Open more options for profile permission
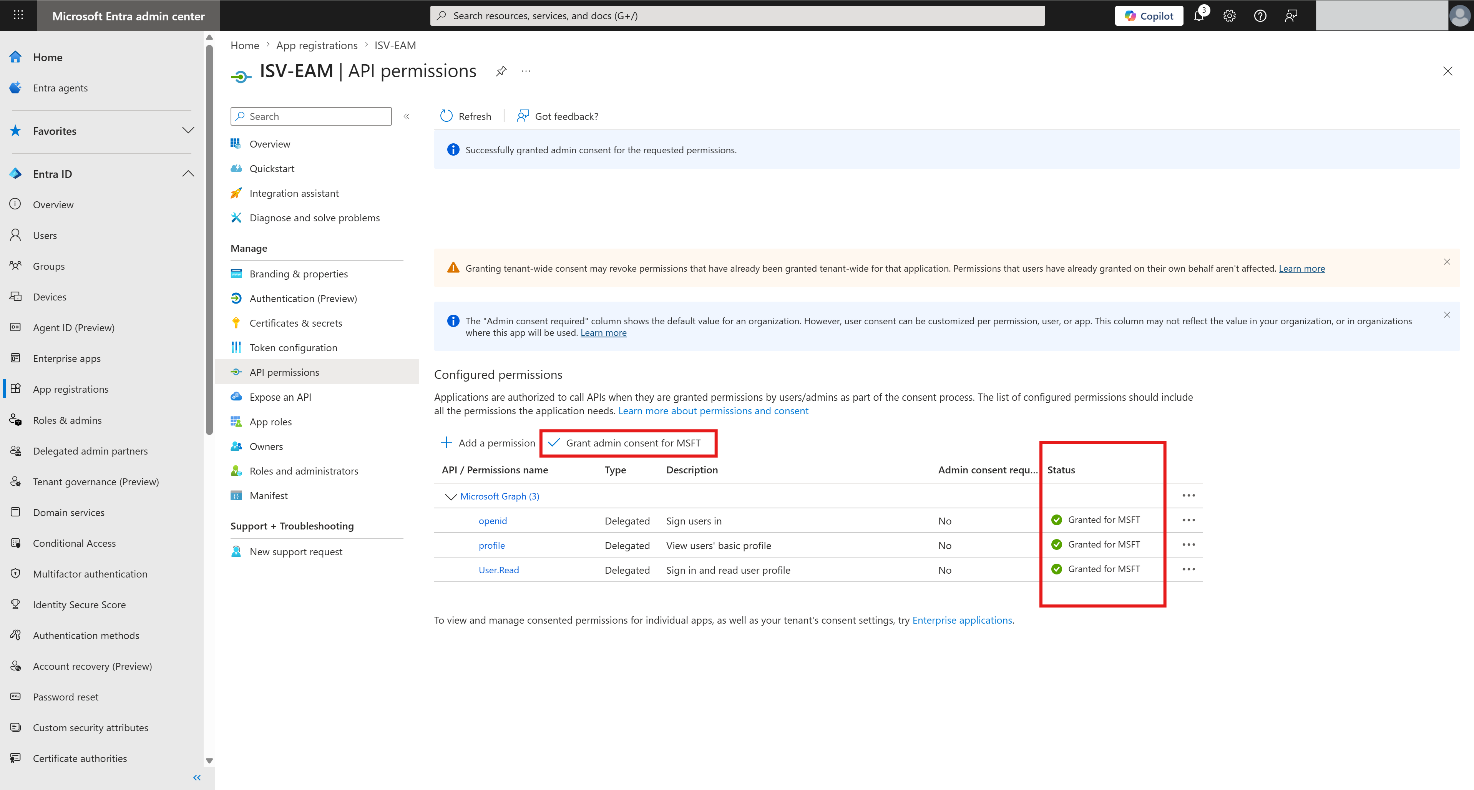Viewport: 1474px width, 790px height. (1189, 544)
